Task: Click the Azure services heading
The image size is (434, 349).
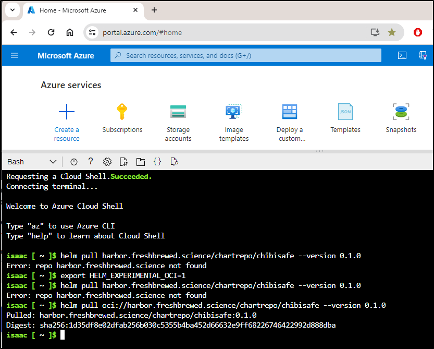Action: [71, 85]
